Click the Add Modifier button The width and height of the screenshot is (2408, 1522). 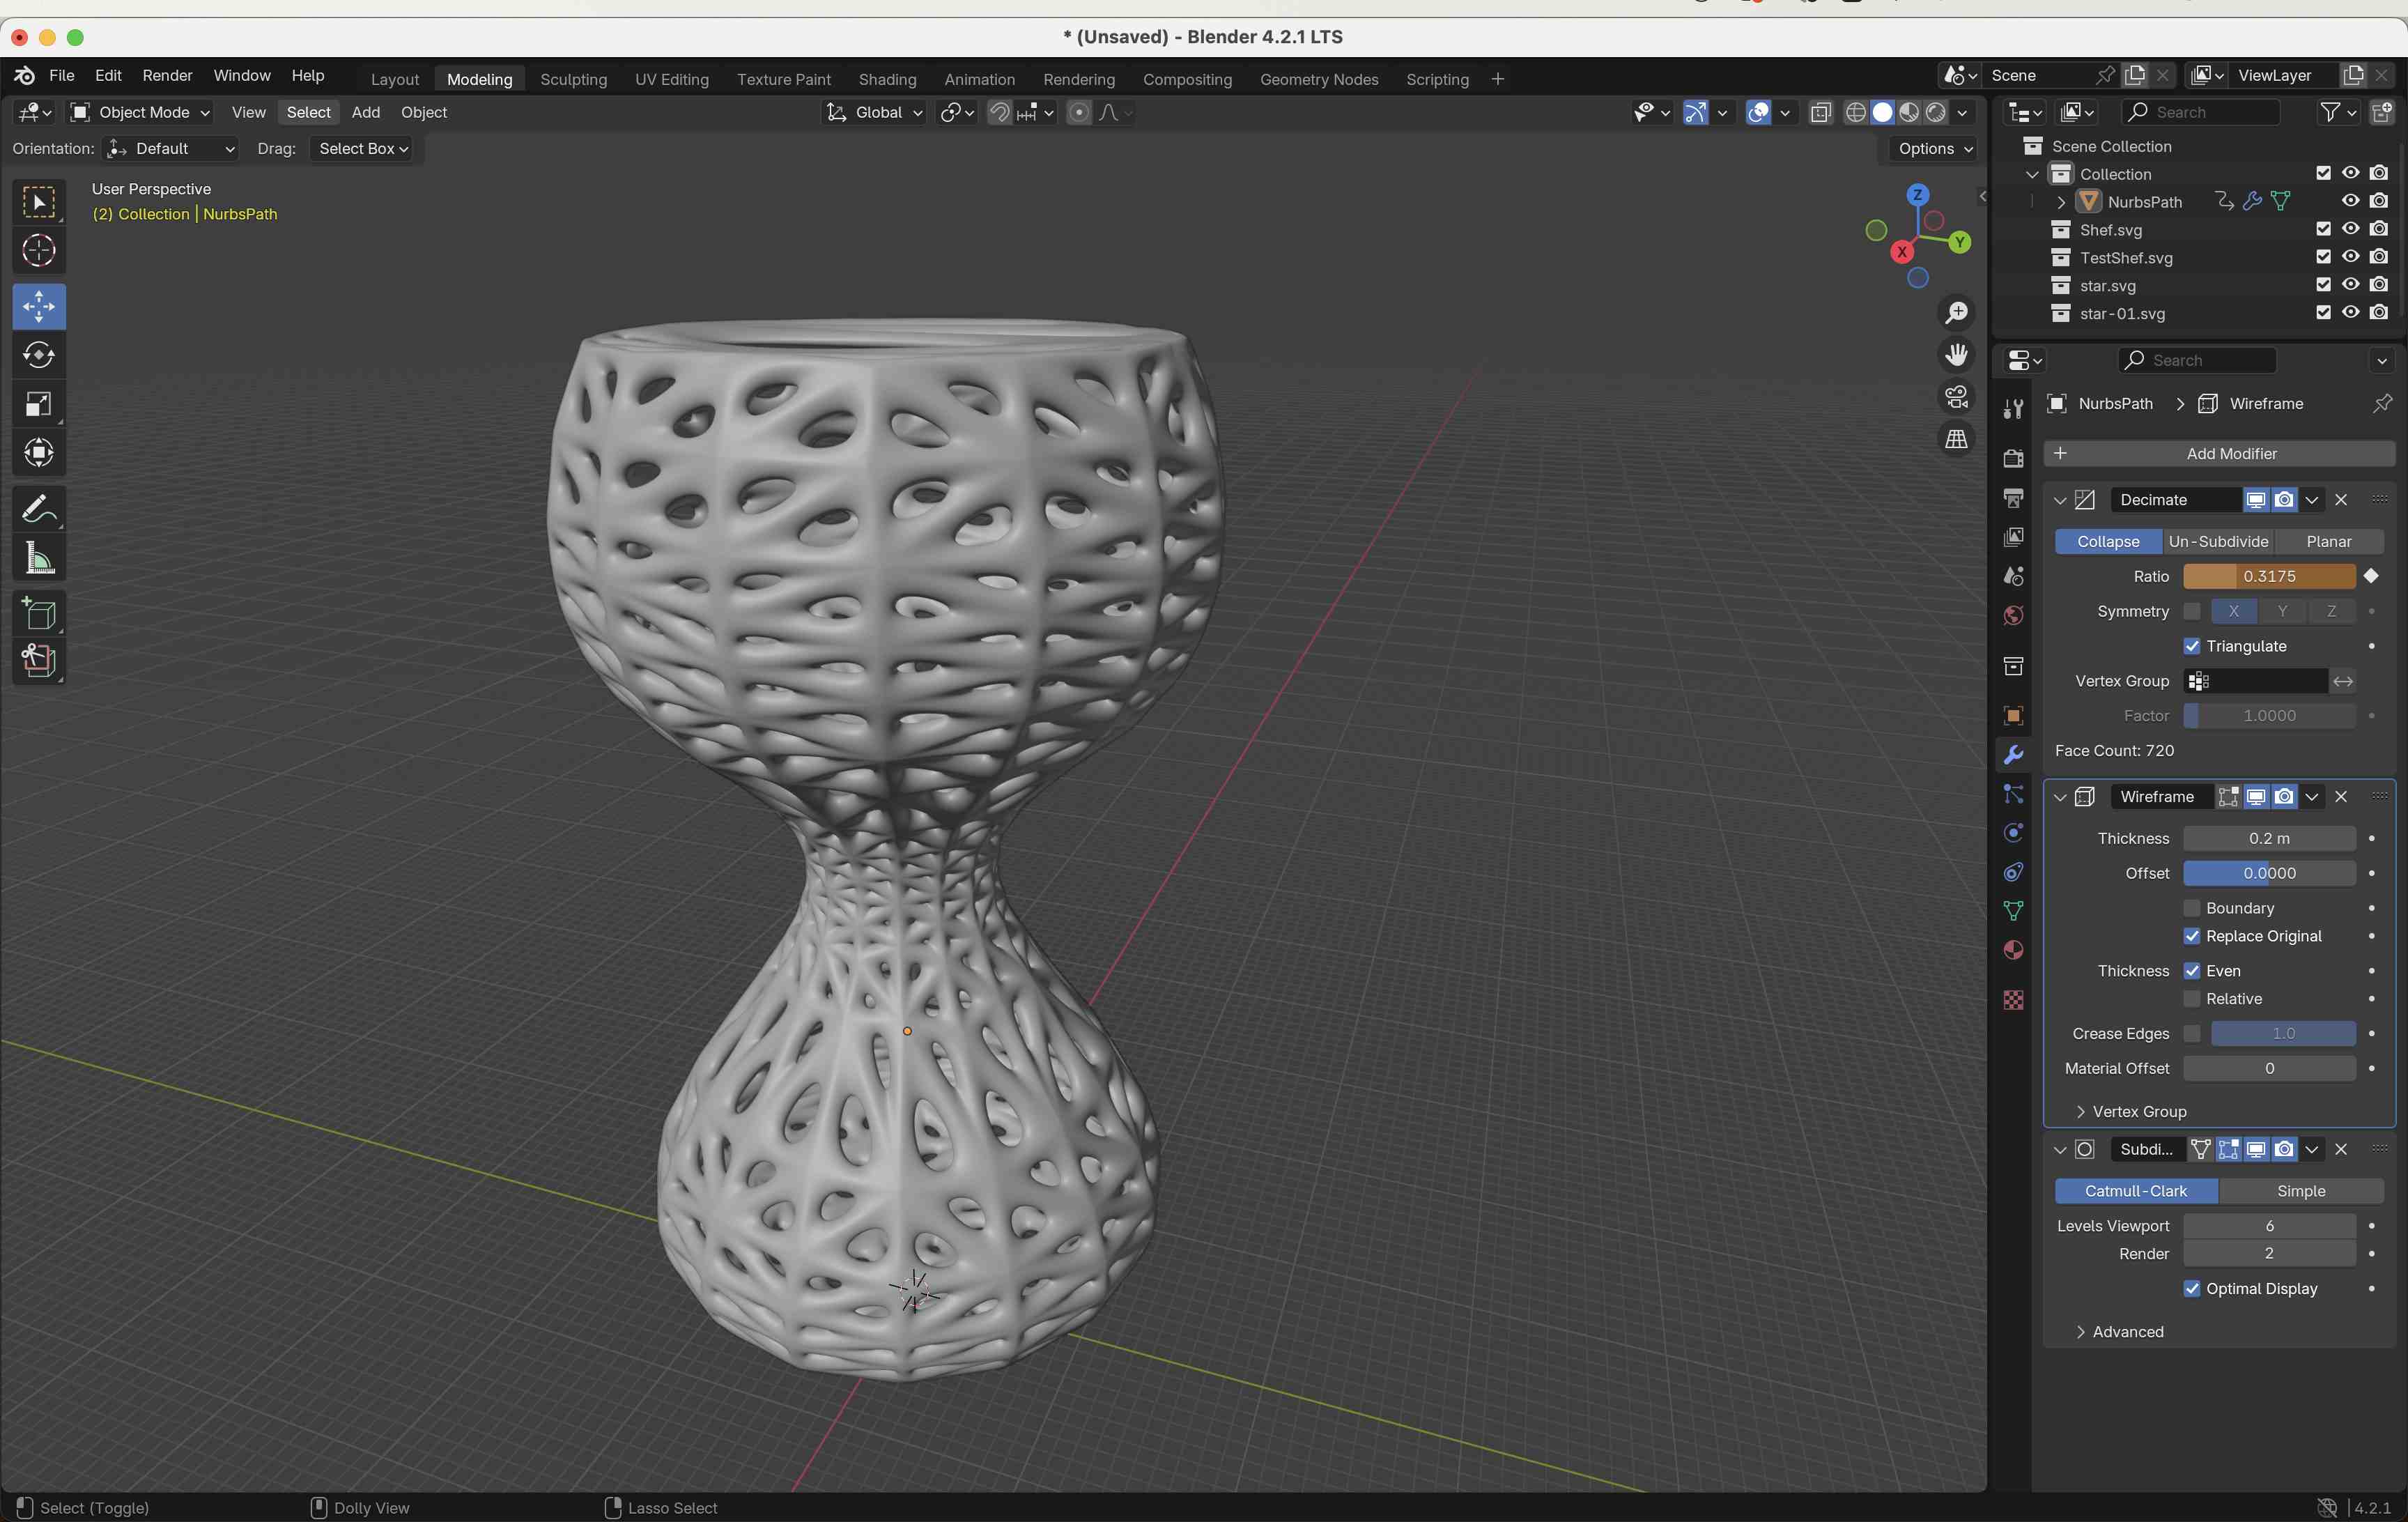click(x=2219, y=454)
